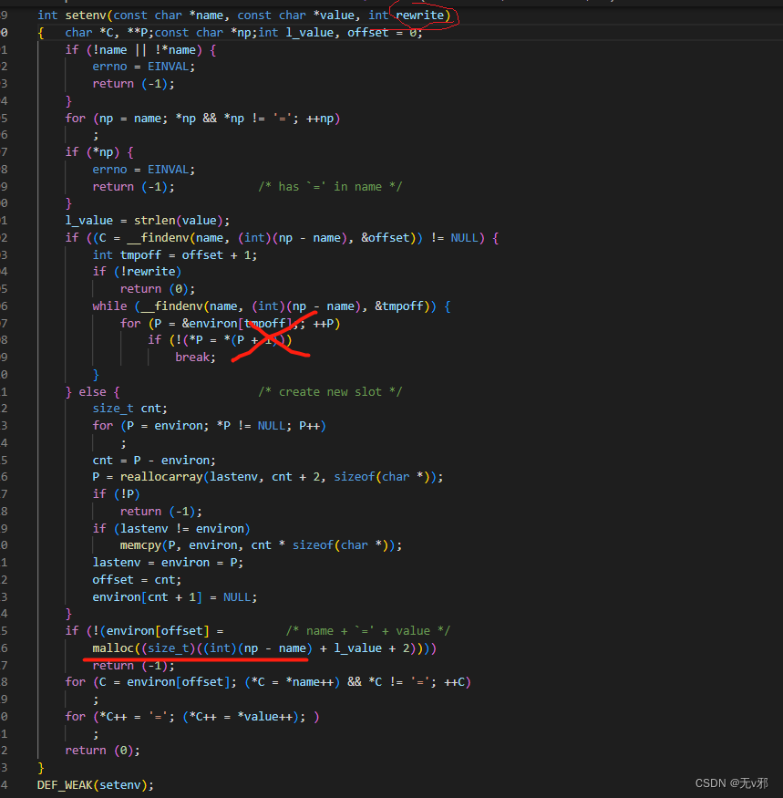The height and width of the screenshot is (798, 783).
Task: Click the 'DEF_WEAK(setenv);' line
Action: point(95,785)
